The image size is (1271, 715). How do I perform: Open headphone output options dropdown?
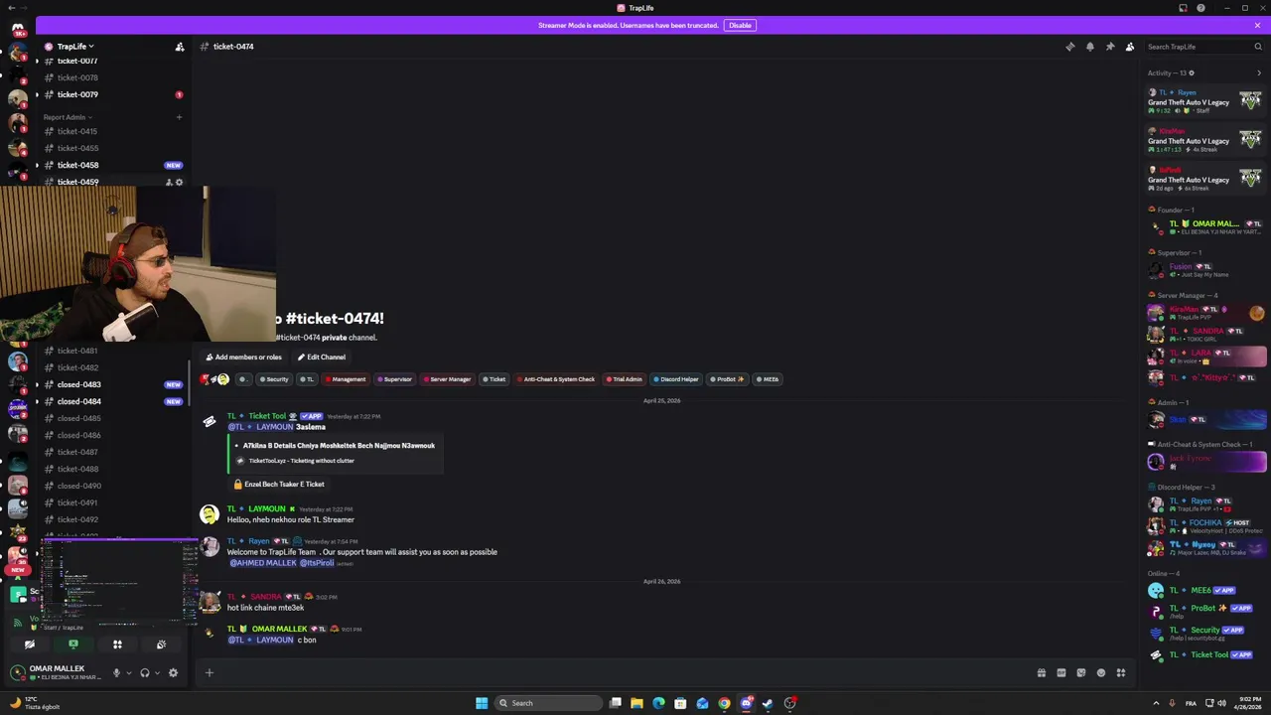[157, 673]
